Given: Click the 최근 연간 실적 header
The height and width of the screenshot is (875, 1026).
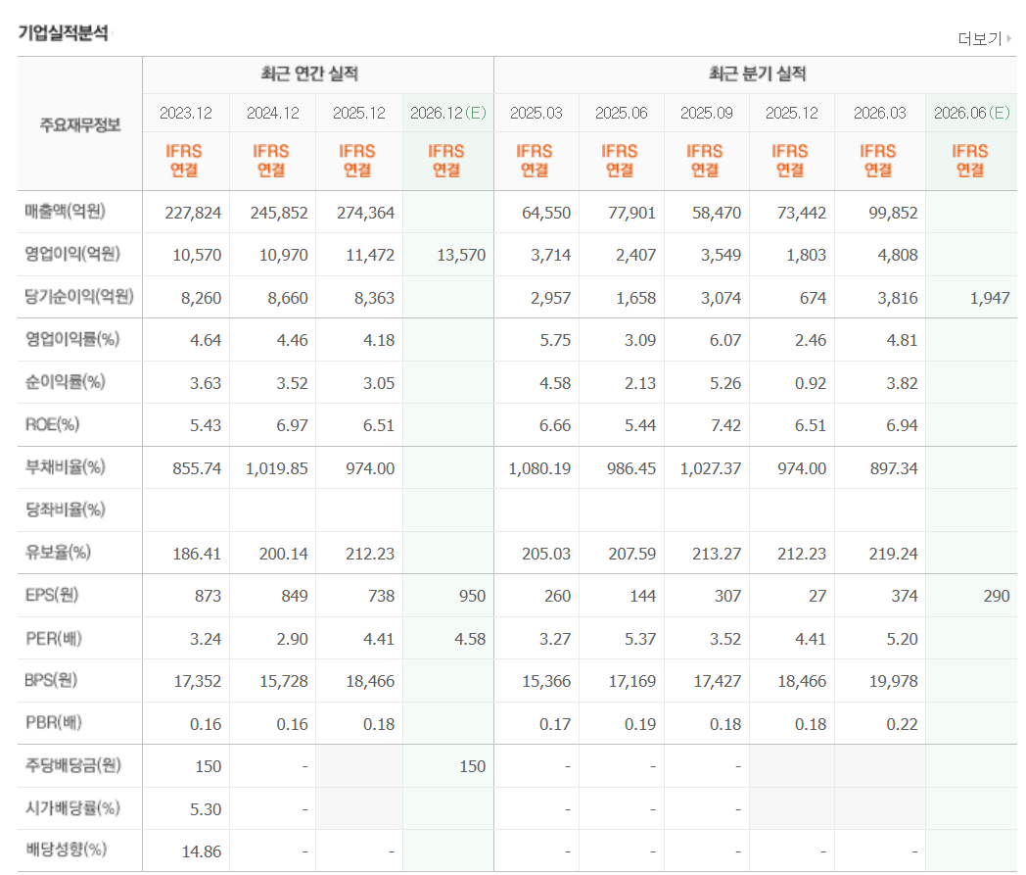Looking at the screenshot, I should (309, 73).
